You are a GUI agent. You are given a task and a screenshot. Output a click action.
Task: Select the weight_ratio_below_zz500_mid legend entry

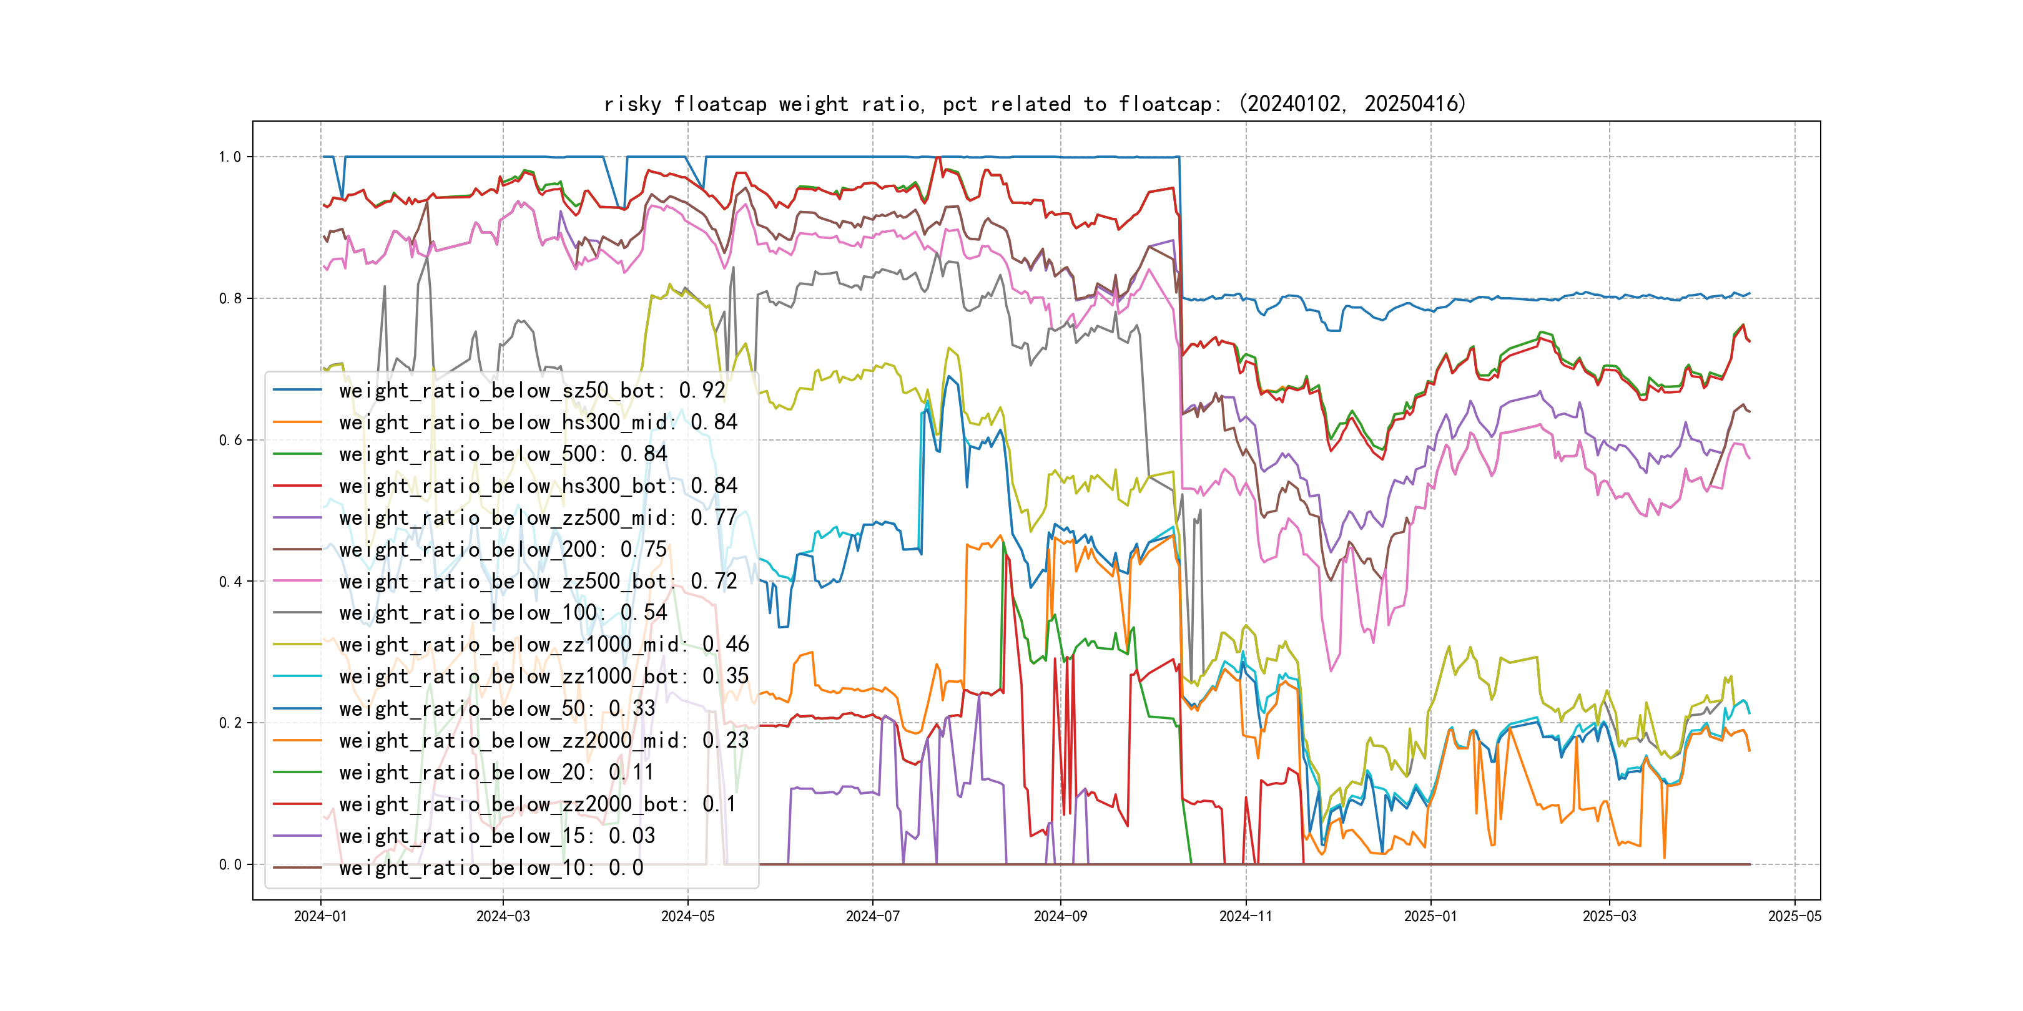(538, 518)
